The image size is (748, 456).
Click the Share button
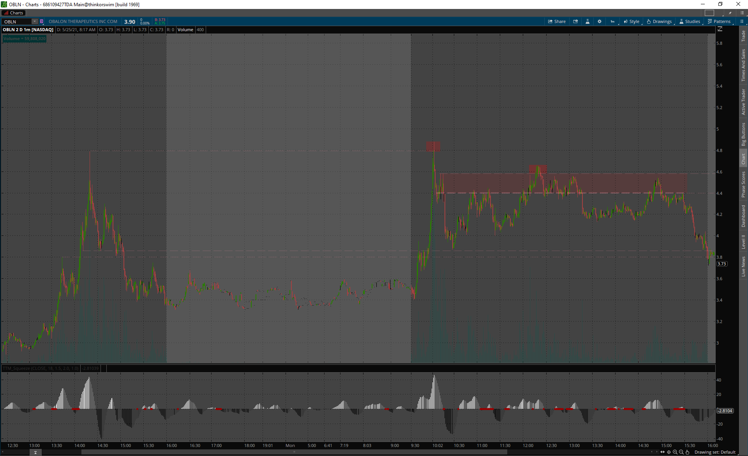click(x=557, y=21)
